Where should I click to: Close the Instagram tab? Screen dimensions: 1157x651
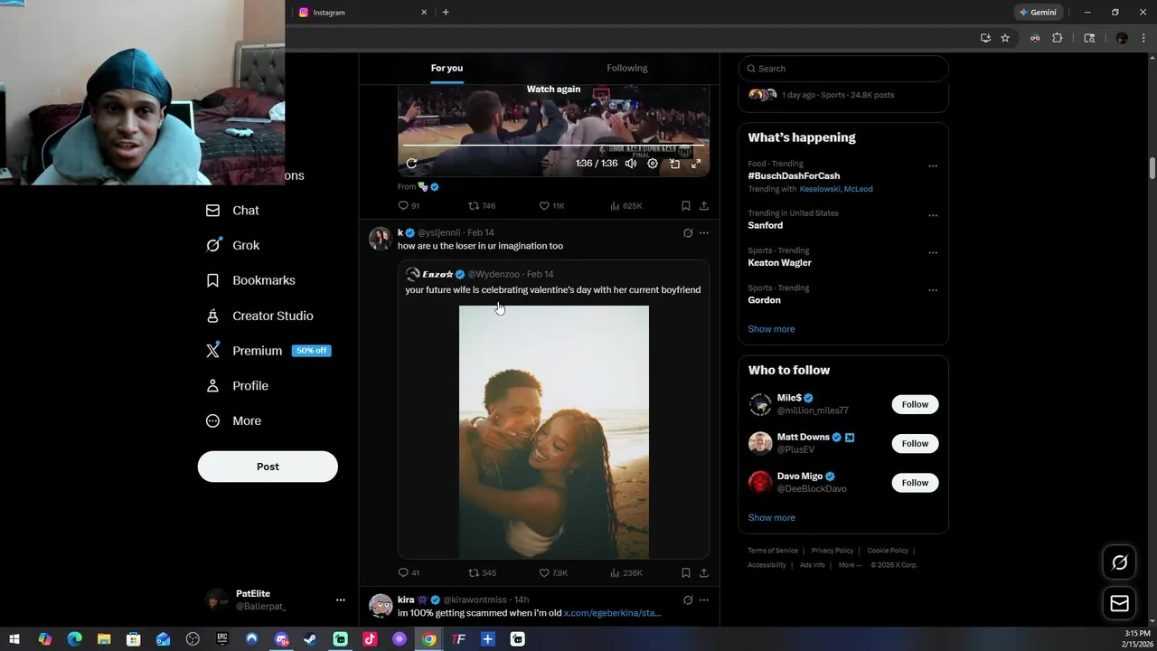coord(424,13)
